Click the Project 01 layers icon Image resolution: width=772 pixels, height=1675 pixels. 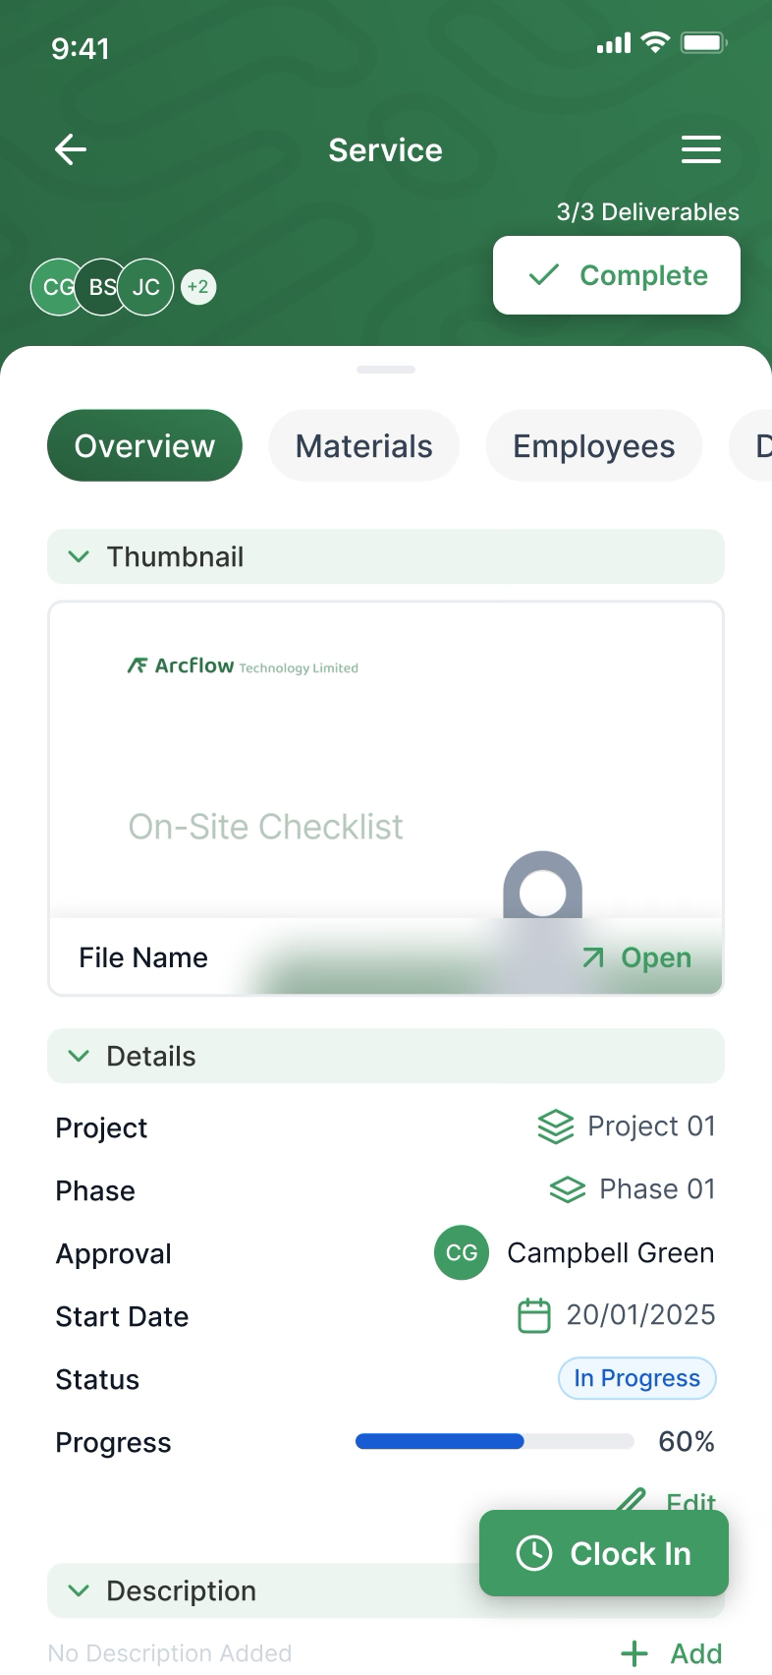[x=556, y=1126]
